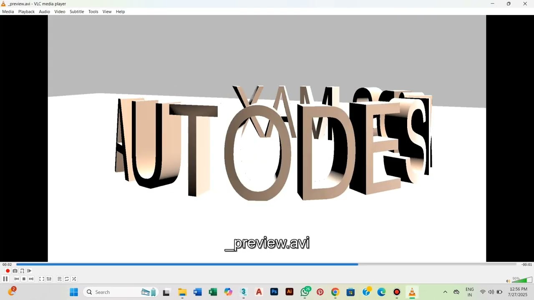
Task: Toggle loop/repeat mode
Action: [67, 279]
